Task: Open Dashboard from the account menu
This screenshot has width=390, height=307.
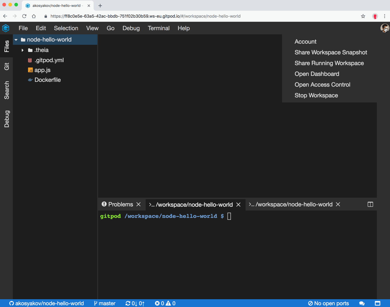Action: click(317, 74)
